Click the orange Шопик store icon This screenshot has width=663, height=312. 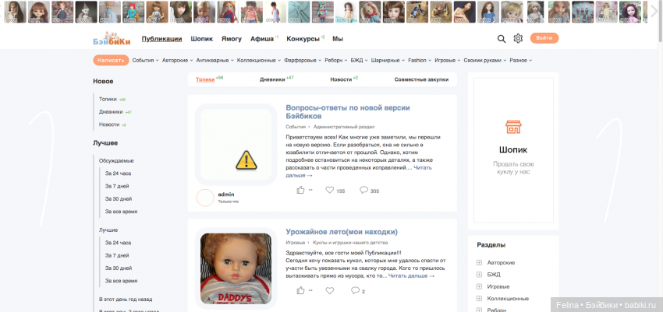(513, 128)
